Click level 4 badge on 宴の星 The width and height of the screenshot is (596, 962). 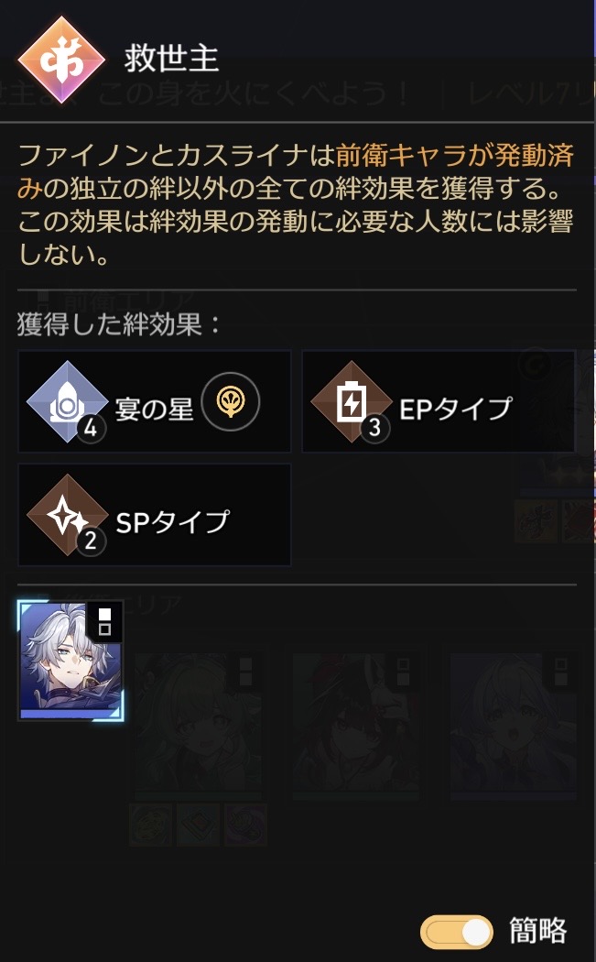coord(91,428)
